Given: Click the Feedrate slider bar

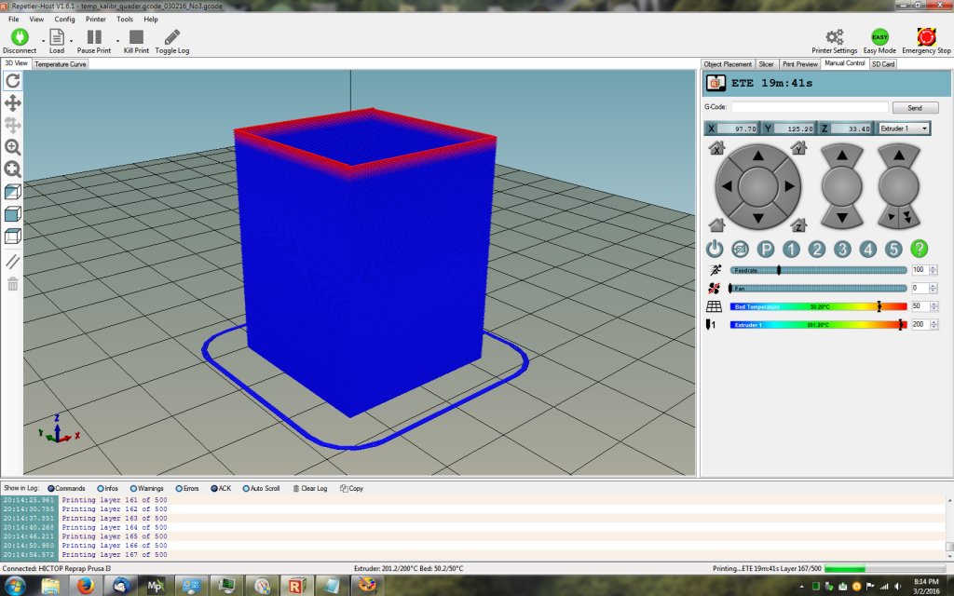Looking at the screenshot, I should pos(818,269).
